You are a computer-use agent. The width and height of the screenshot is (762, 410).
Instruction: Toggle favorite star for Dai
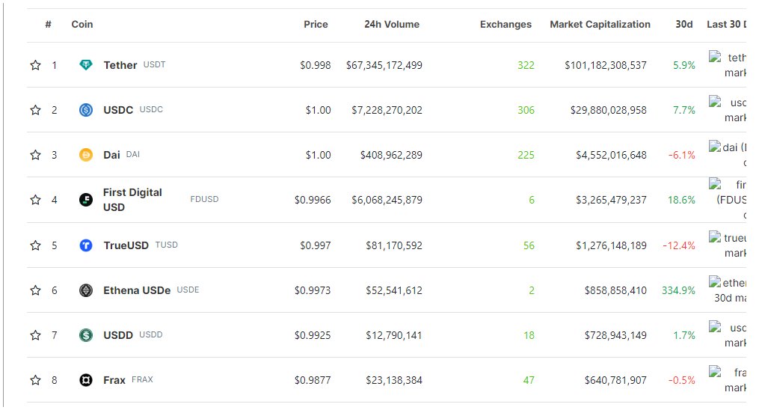point(35,155)
